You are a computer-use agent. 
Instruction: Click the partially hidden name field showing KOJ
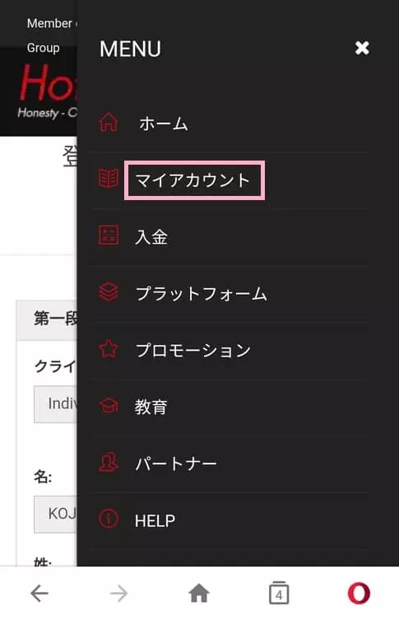tap(55, 514)
